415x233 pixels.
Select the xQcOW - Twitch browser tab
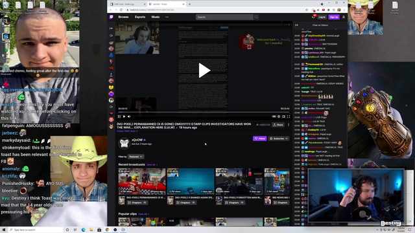(166, 5)
